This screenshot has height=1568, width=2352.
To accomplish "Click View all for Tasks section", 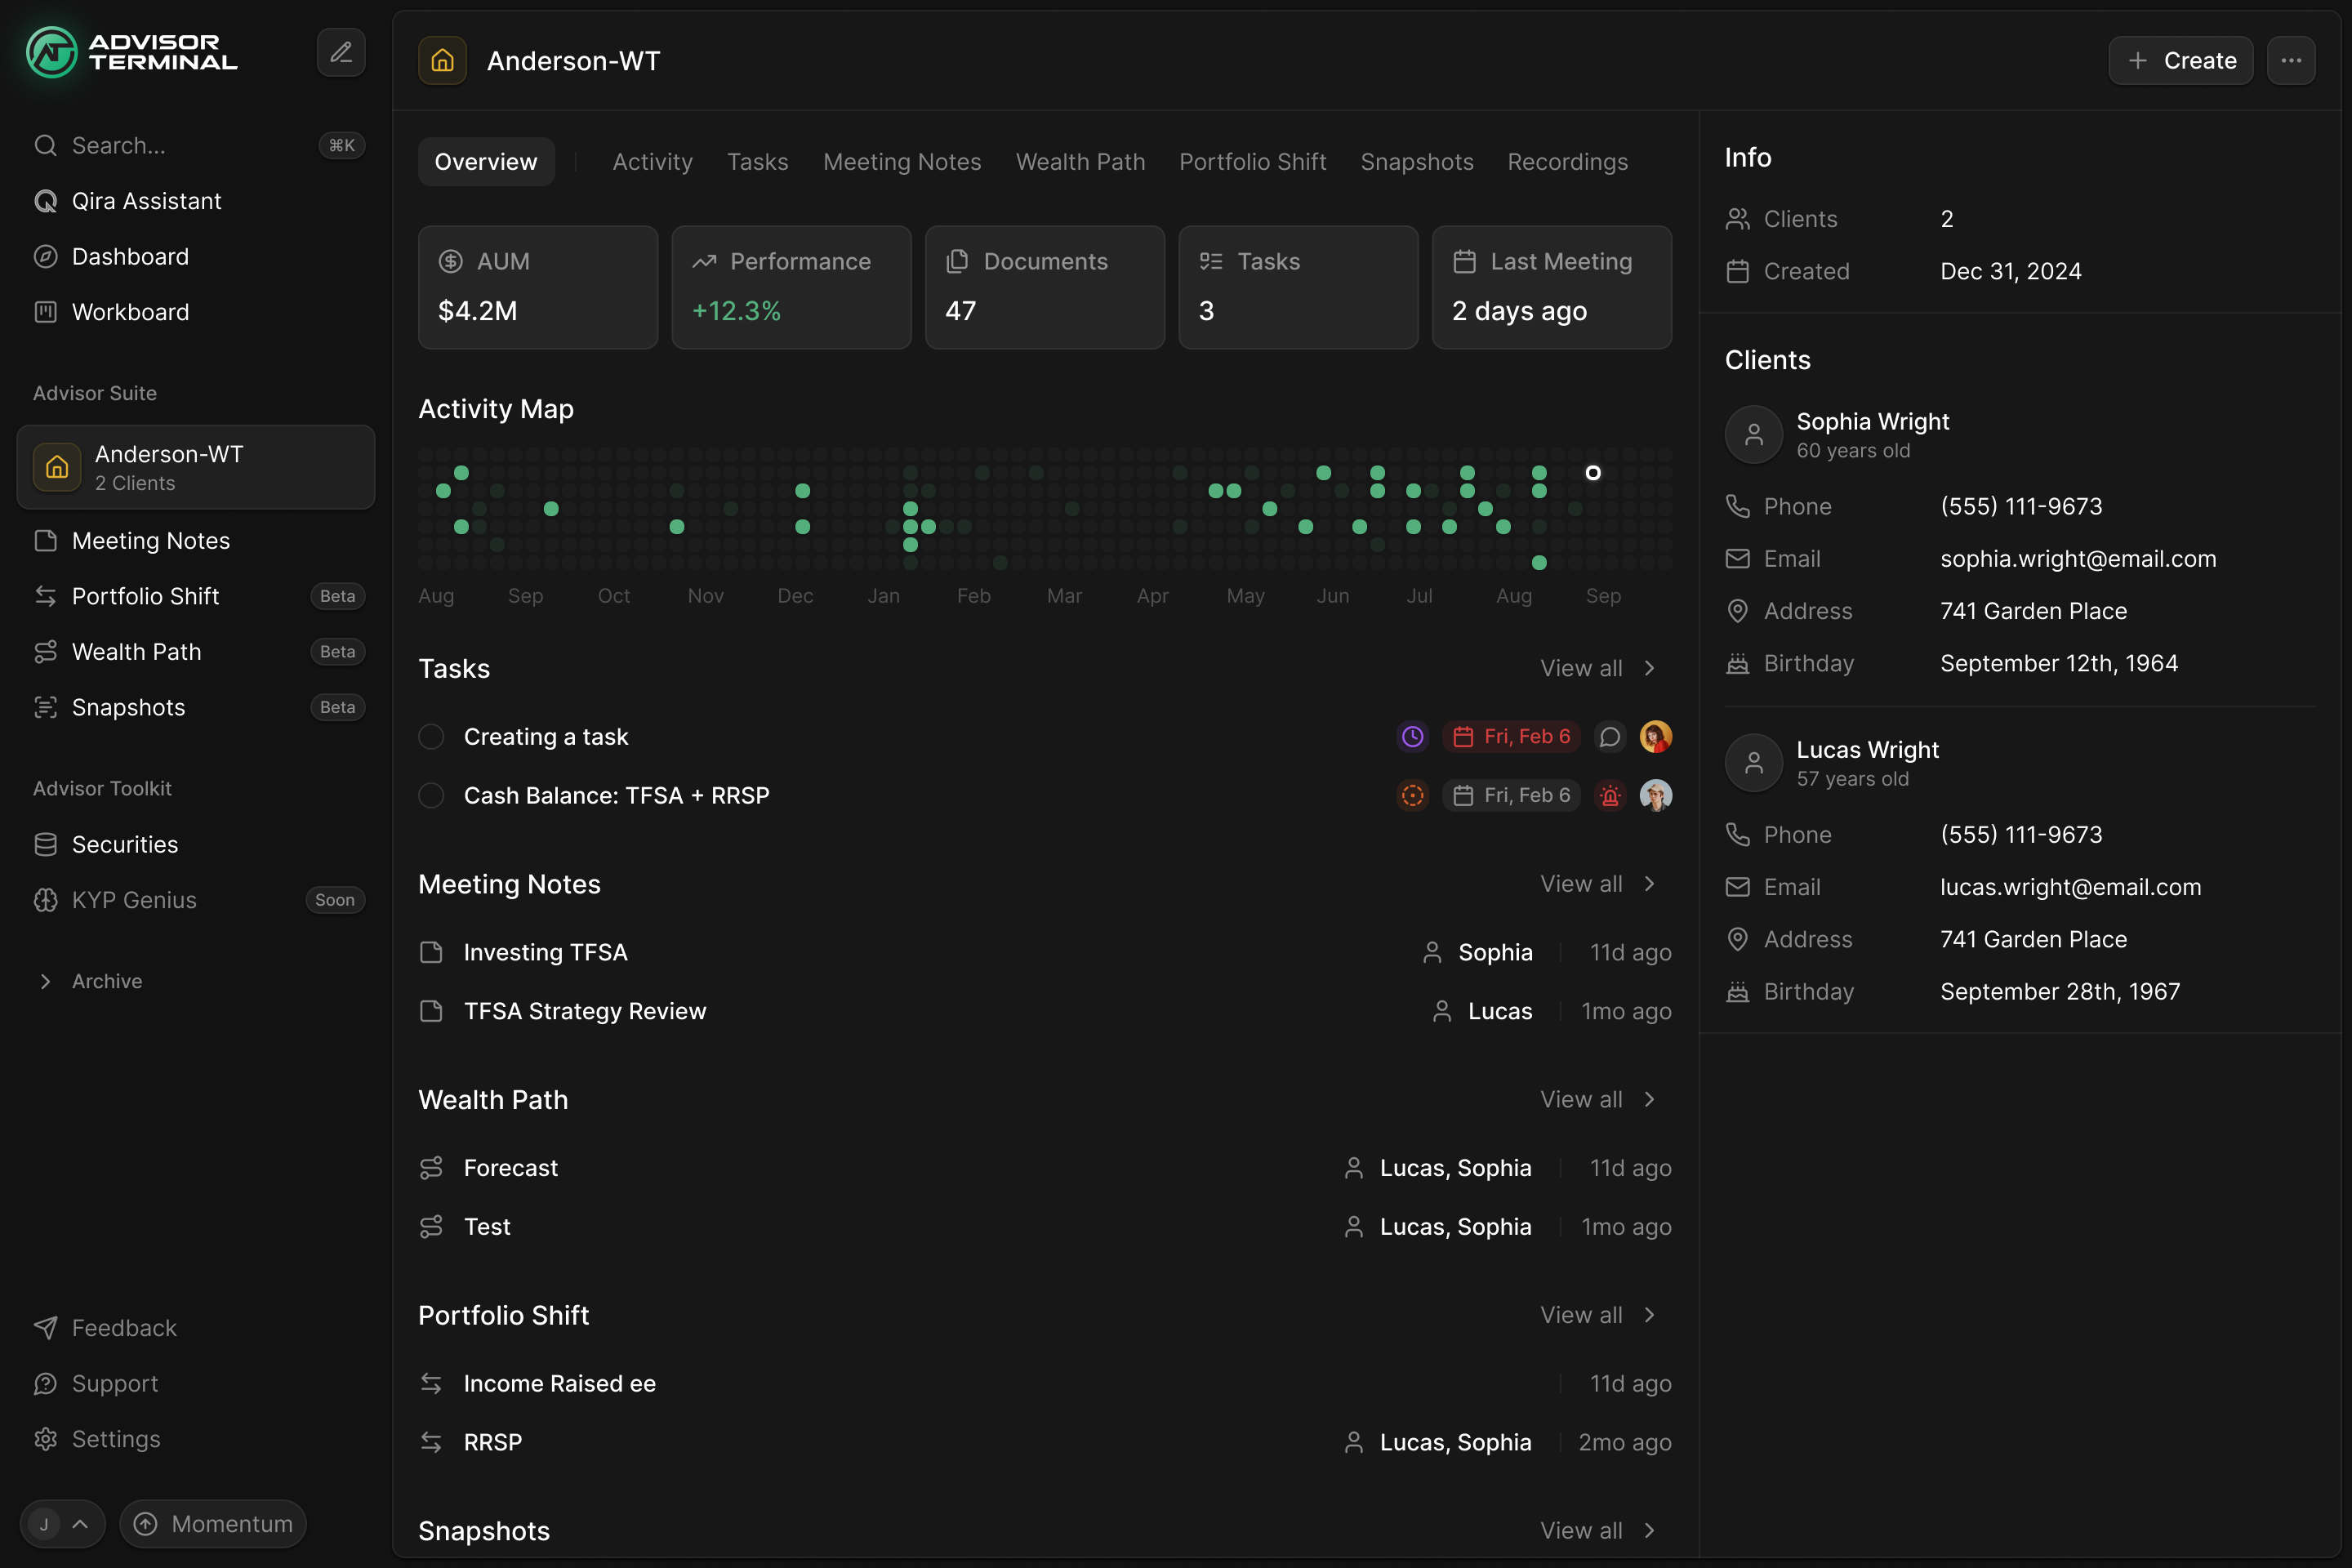I will point(1598,668).
